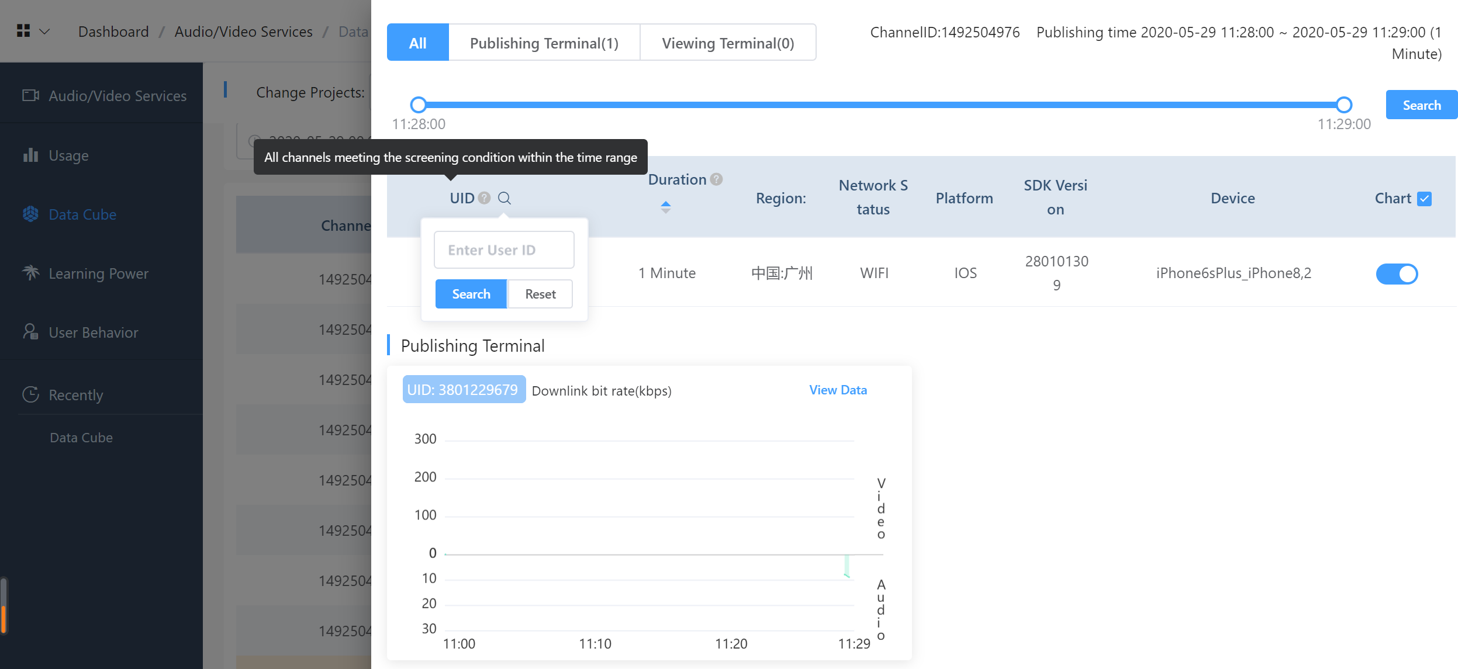The height and width of the screenshot is (669, 1458).
Task: Click the User Behavior icon
Action: tap(30, 332)
